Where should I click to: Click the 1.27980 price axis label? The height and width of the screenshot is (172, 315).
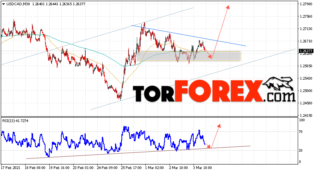(x=306, y=4)
